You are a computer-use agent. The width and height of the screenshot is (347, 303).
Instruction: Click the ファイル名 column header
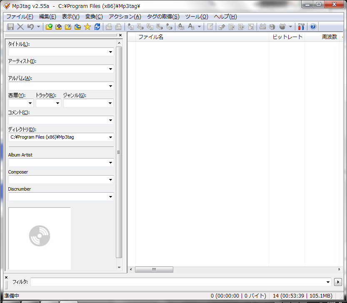pyautogui.click(x=202, y=37)
